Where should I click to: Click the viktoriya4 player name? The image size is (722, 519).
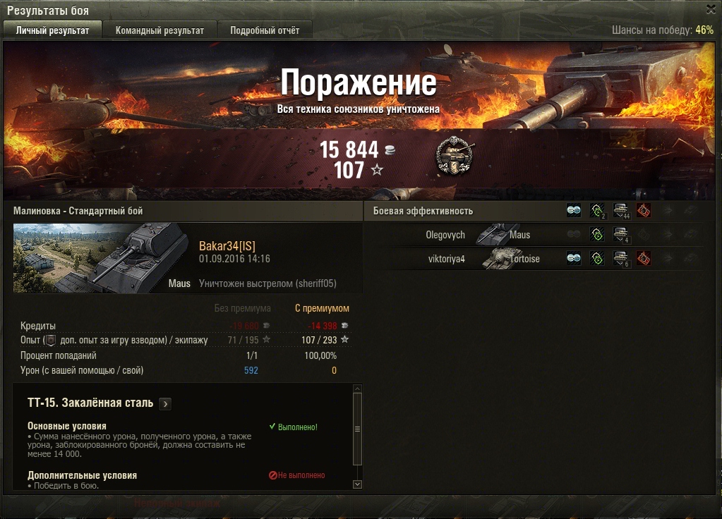click(446, 259)
